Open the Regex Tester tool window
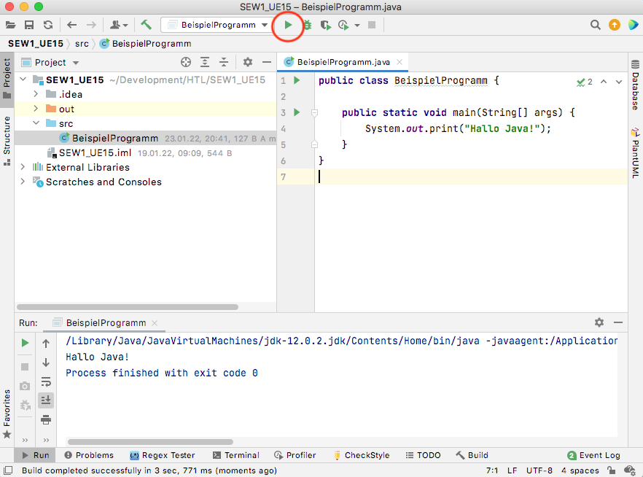643x477 pixels. point(163,455)
